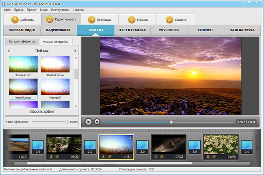Click the Сила эффектов slider handle

click(x=67, y=122)
